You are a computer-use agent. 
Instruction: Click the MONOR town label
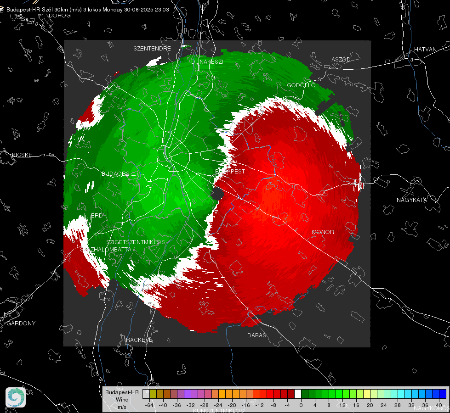323,232
